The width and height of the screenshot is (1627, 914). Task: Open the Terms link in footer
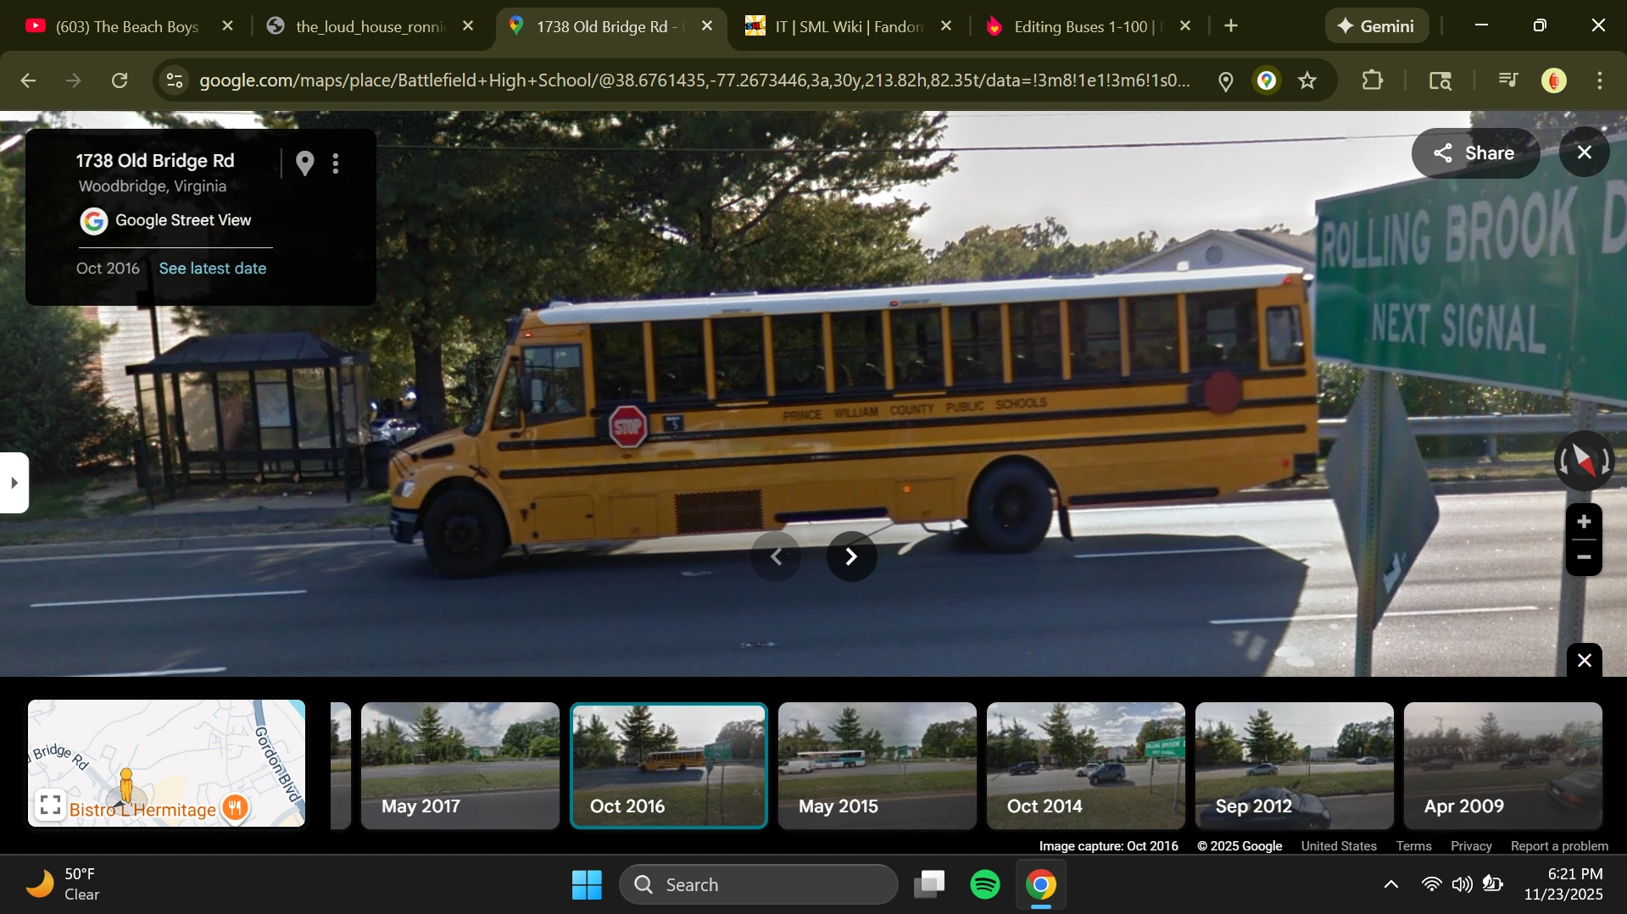click(1413, 846)
